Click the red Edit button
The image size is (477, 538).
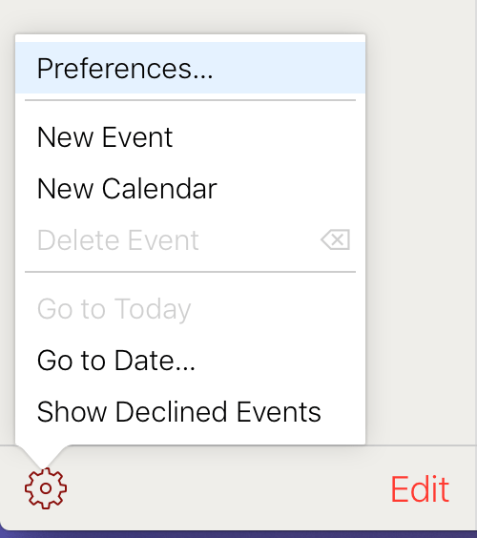tap(420, 488)
